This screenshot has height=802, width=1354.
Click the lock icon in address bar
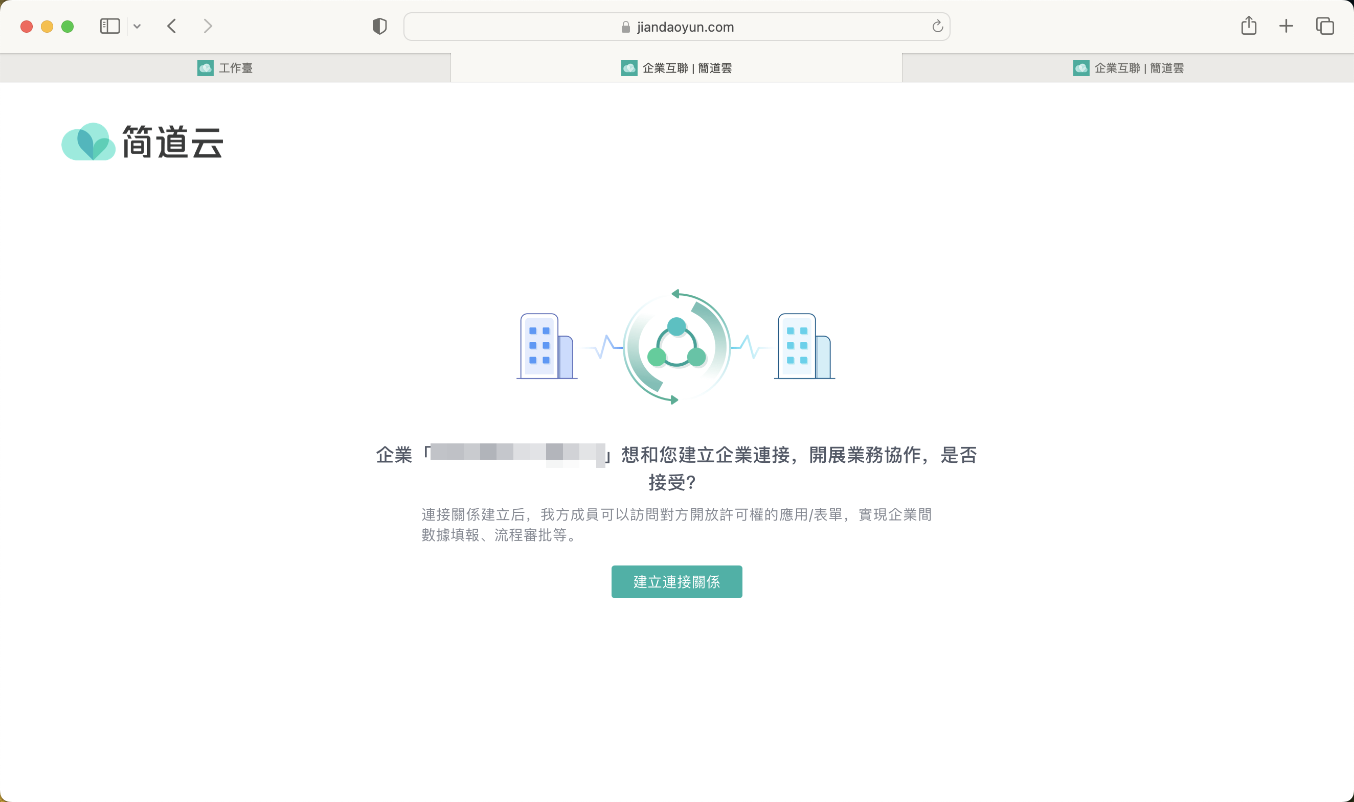pos(625,27)
